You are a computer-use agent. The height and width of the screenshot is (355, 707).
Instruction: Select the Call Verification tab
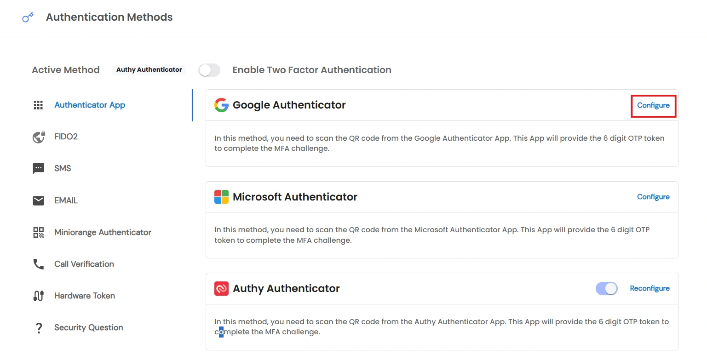coord(84,264)
